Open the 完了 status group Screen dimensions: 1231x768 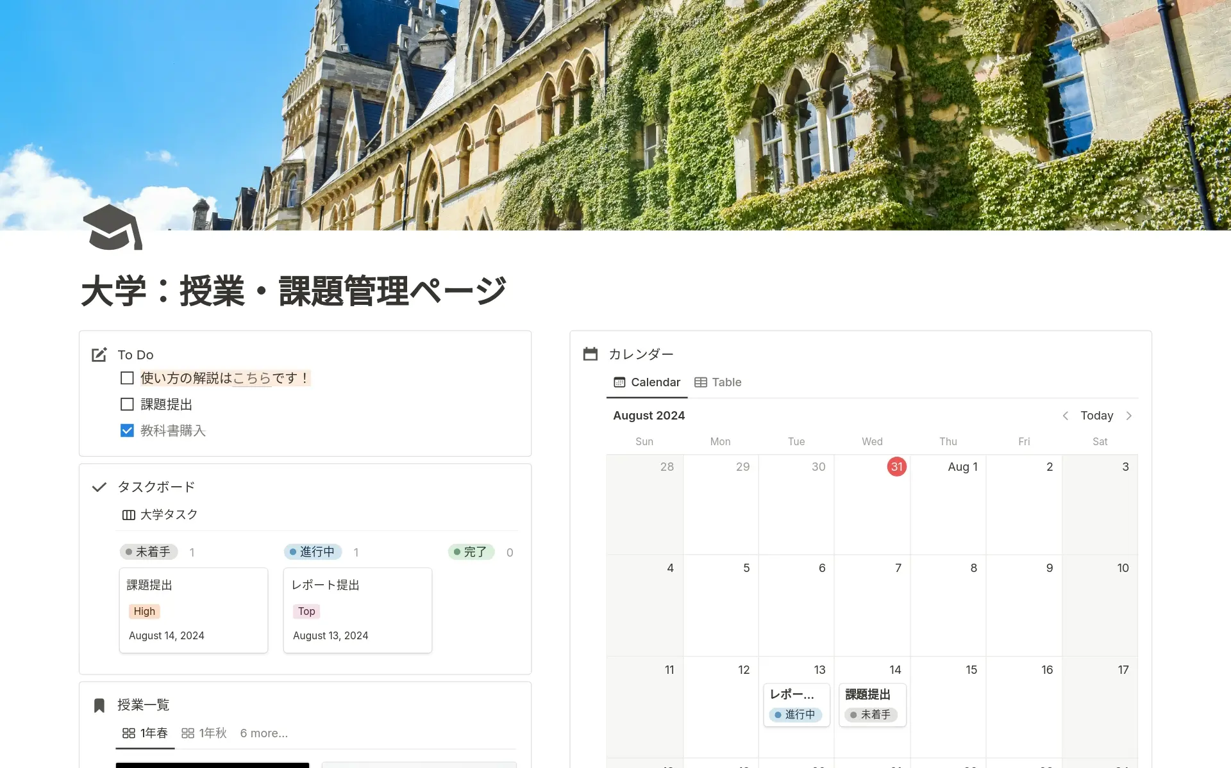pos(471,552)
